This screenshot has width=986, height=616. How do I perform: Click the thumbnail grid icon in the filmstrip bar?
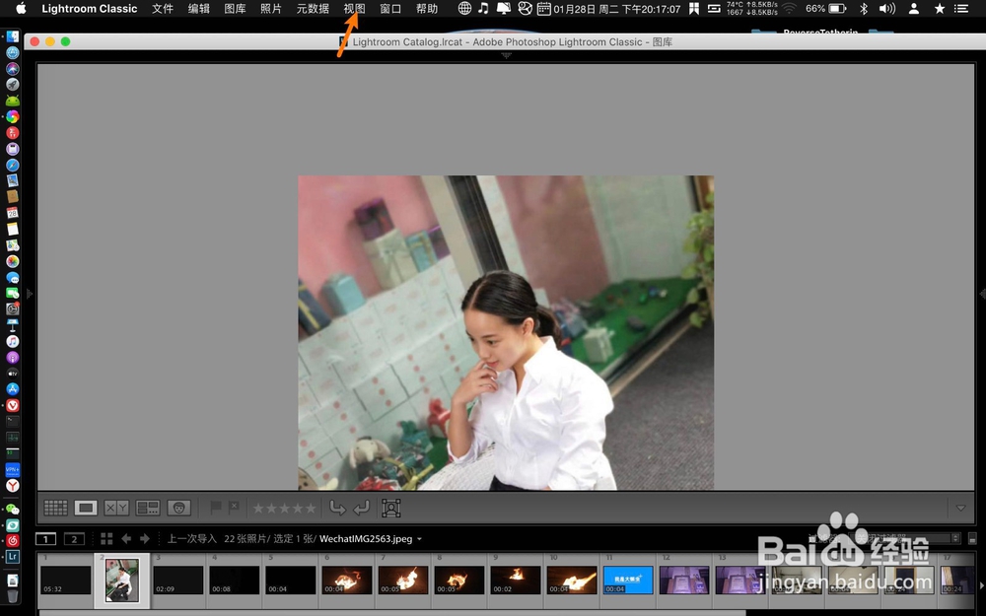coord(106,538)
